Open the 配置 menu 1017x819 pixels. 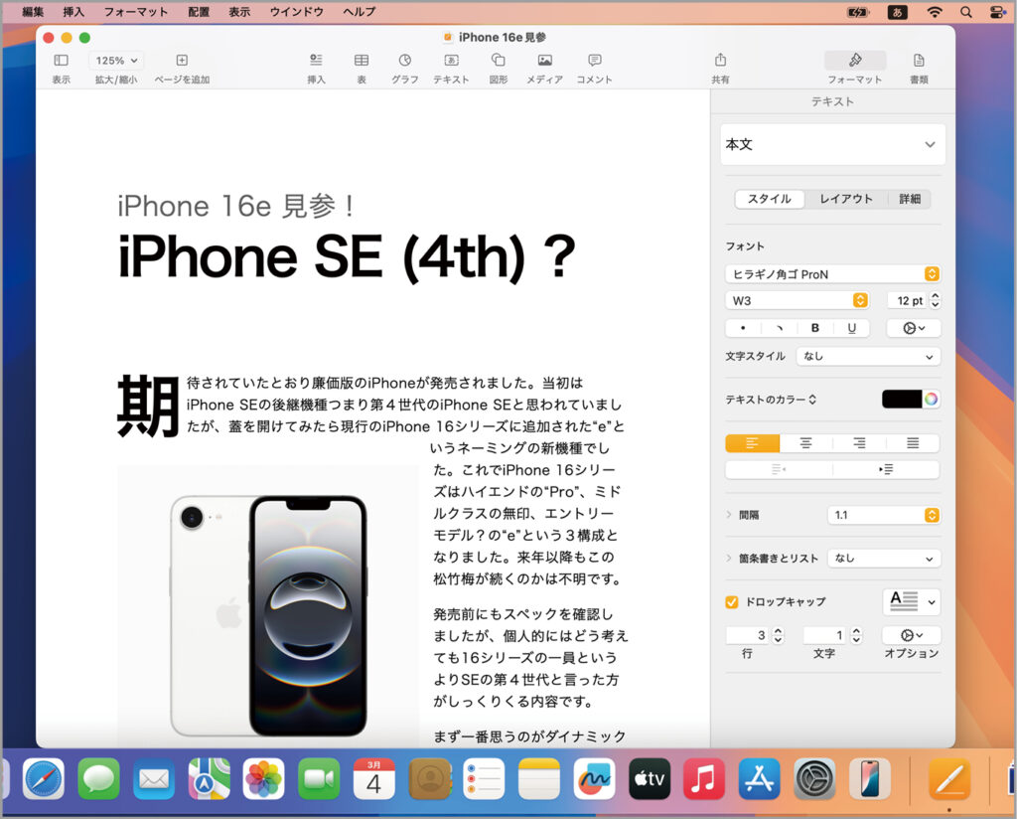point(199,12)
